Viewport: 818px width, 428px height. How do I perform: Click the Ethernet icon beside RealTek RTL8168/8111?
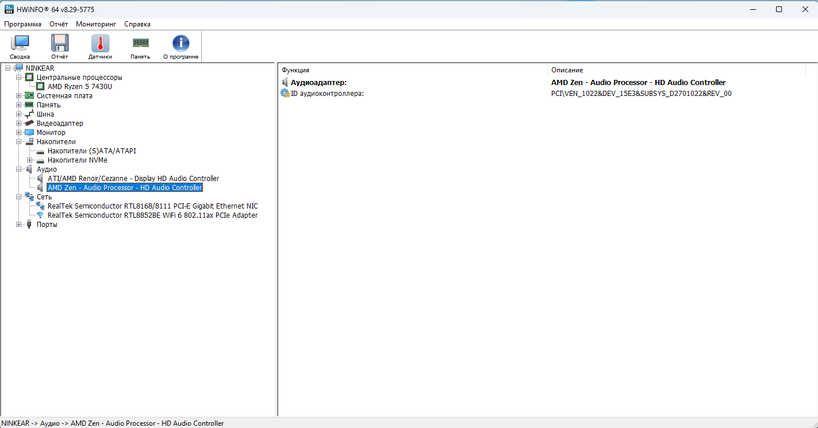40,206
